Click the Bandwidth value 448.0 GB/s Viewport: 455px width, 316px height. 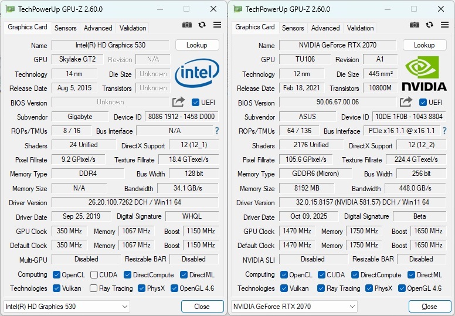click(x=415, y=188)
